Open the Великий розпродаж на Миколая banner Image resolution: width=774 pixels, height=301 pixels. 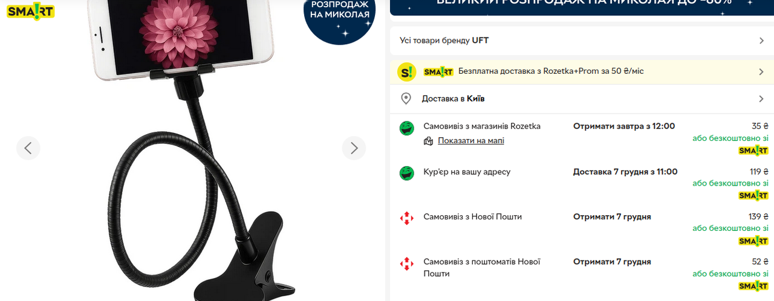coord(582,7)
